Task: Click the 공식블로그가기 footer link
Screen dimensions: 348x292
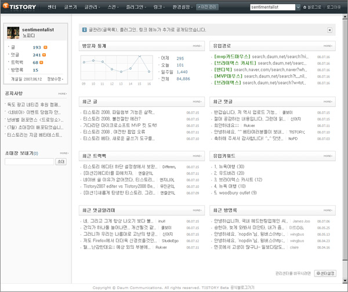Action: [x=242, y=287]
